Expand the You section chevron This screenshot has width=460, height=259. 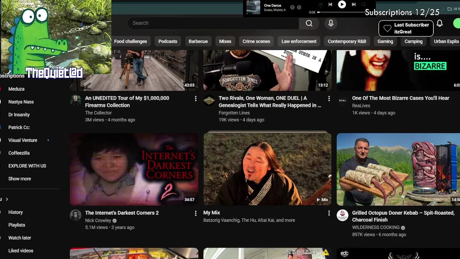pyautogui.click(x=6, y=199)
